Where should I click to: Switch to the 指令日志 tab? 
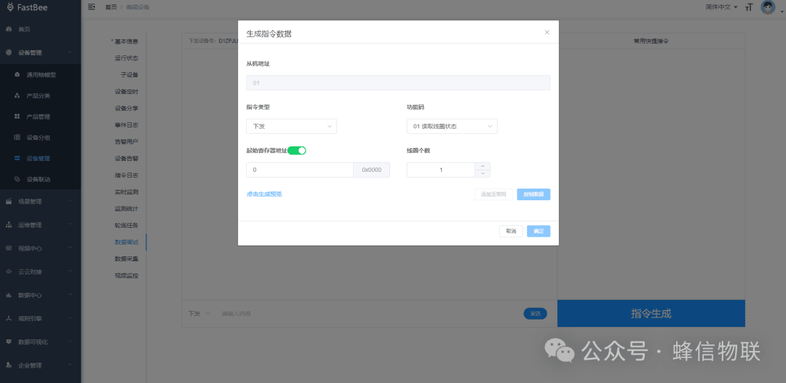127,175
